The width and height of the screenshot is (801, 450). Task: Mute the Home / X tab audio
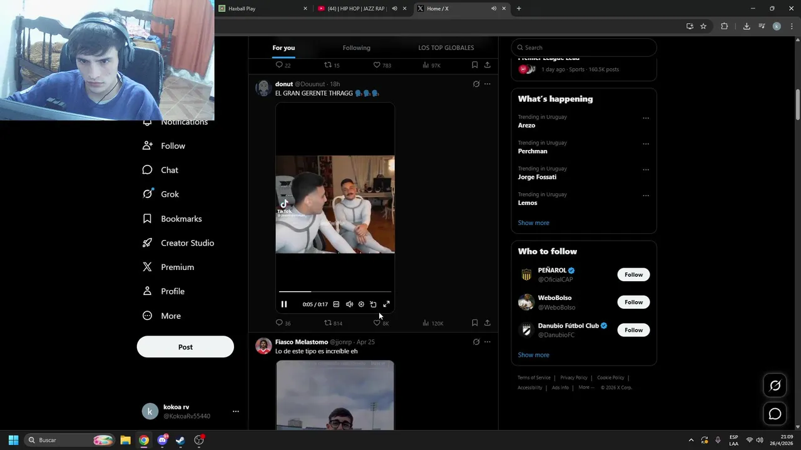[494, 9]
